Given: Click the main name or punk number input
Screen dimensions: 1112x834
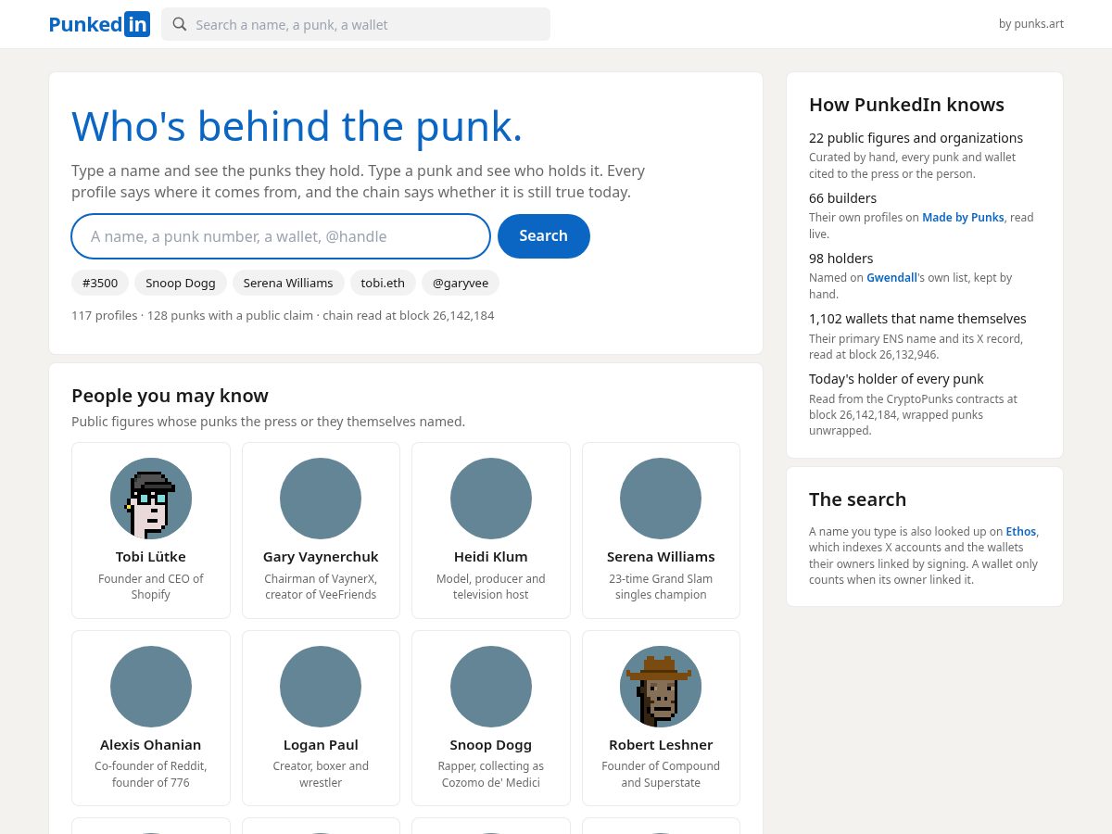Looking at the screenshot, I should click(281, 236).
